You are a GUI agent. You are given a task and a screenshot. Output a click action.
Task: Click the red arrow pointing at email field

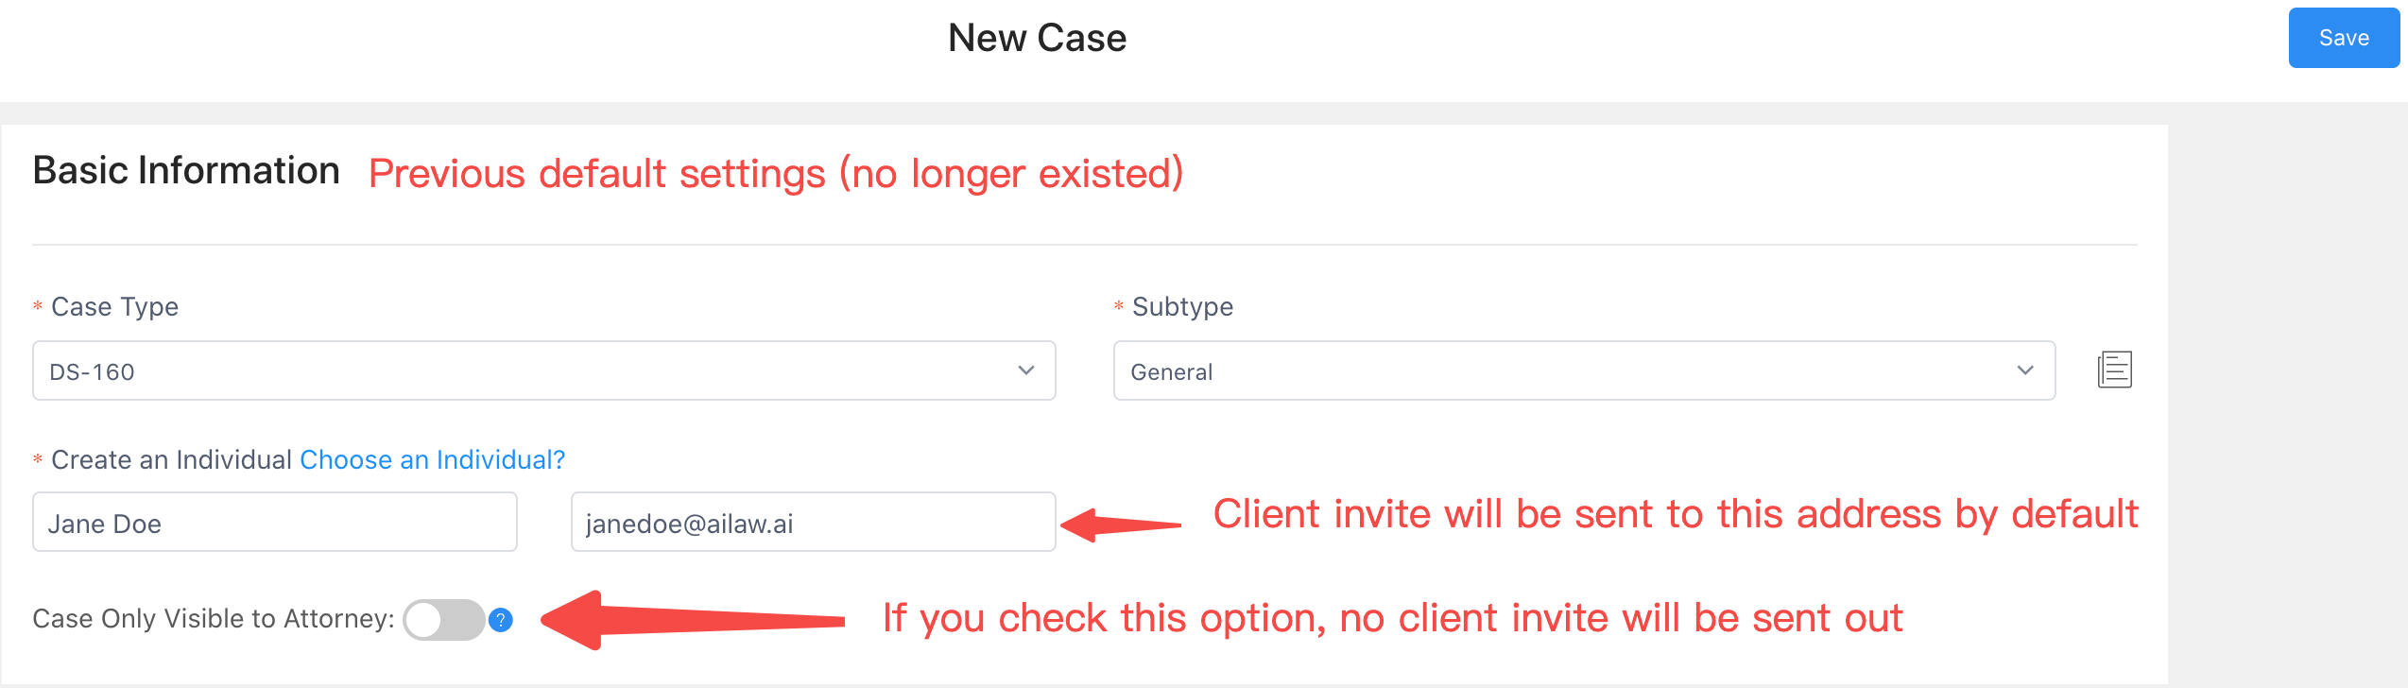[x=1121, y=525]
